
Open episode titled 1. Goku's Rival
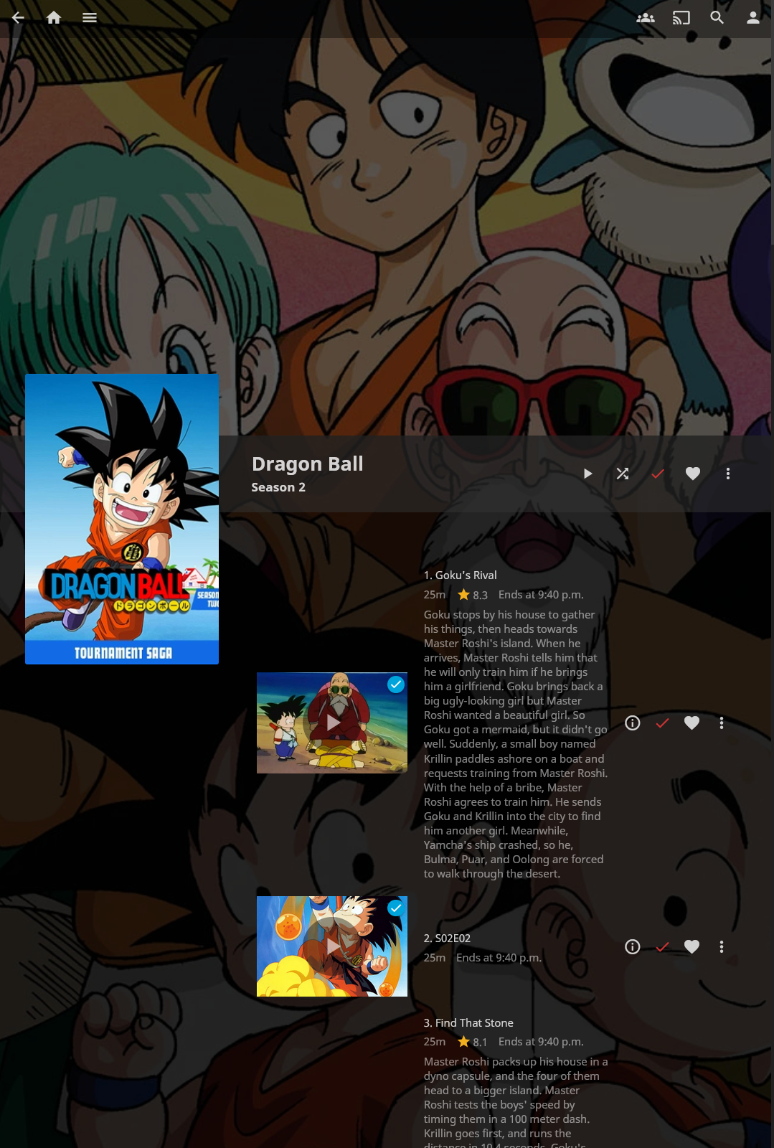tap(461, 575)
